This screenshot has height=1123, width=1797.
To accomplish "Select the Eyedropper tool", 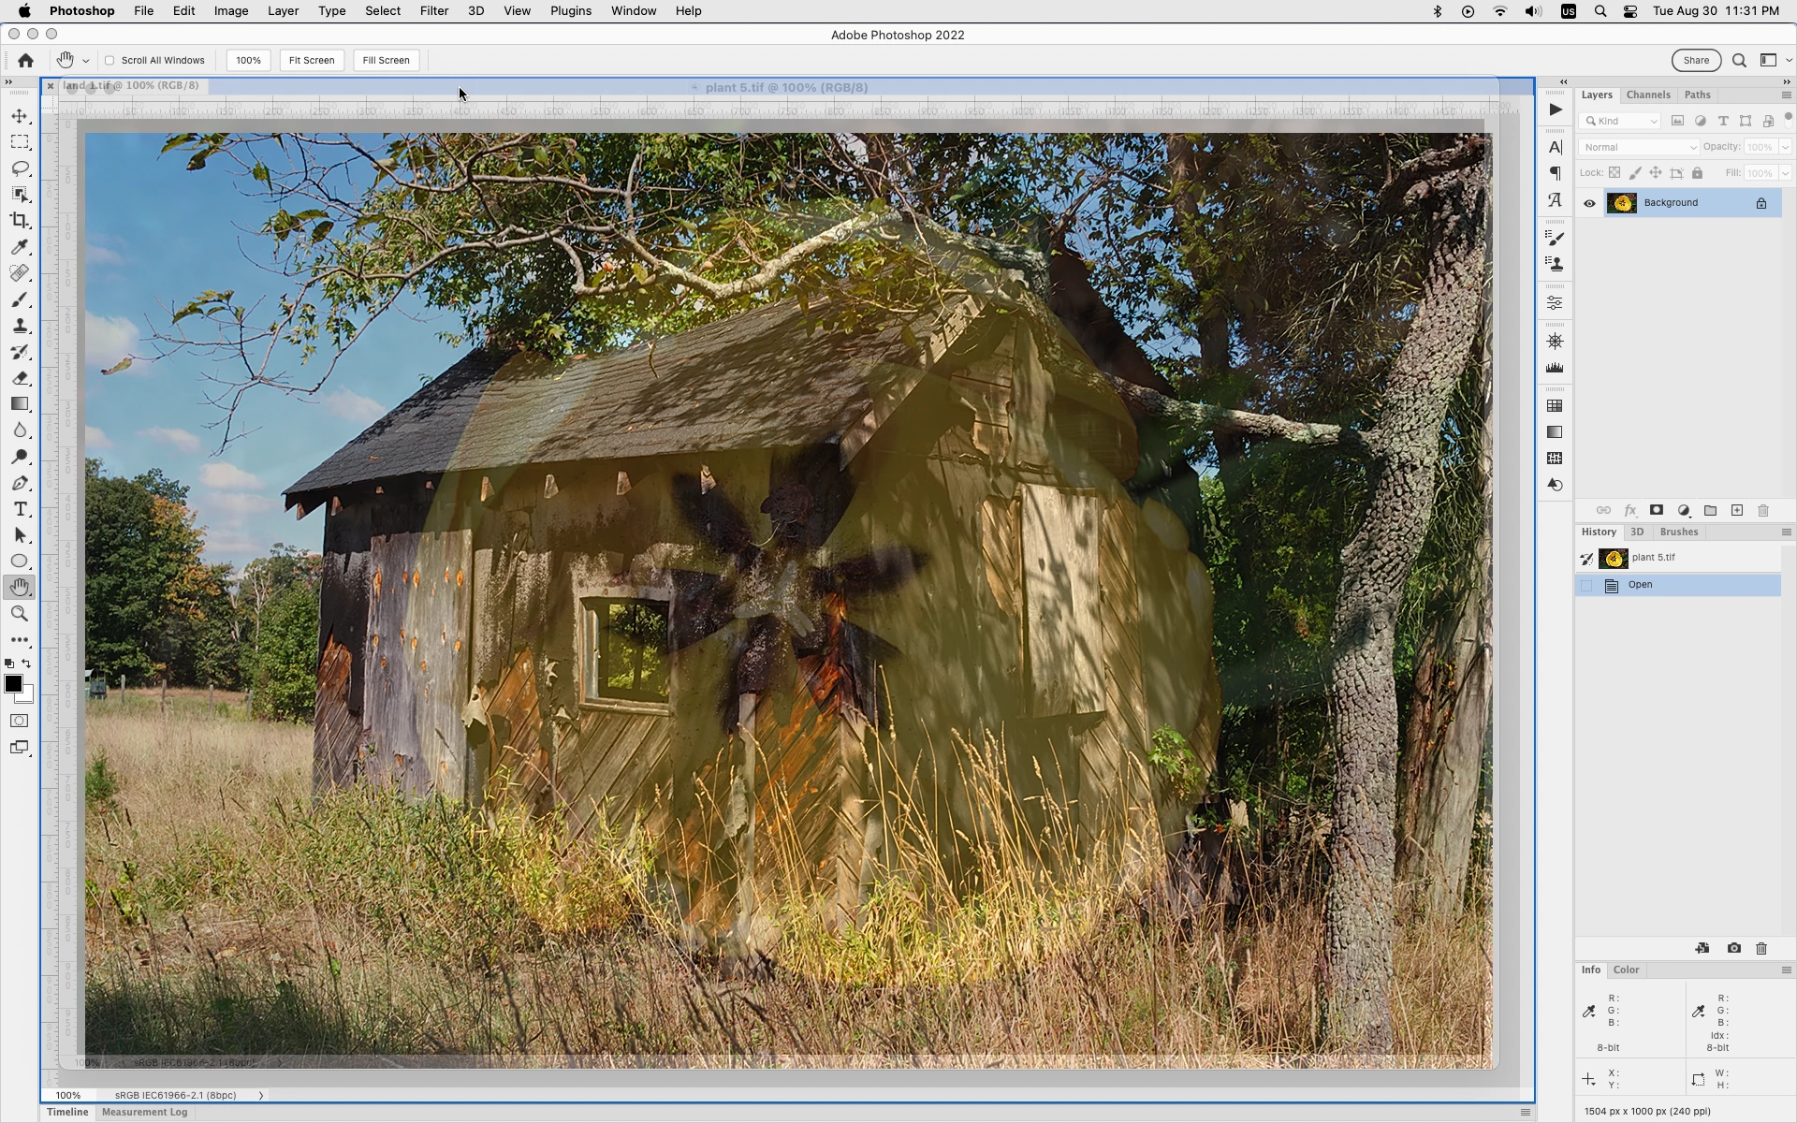I will click(20, 247).
